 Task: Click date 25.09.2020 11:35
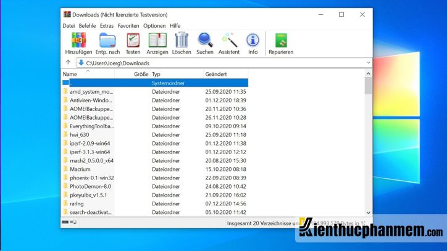click(x=225, y=92)
